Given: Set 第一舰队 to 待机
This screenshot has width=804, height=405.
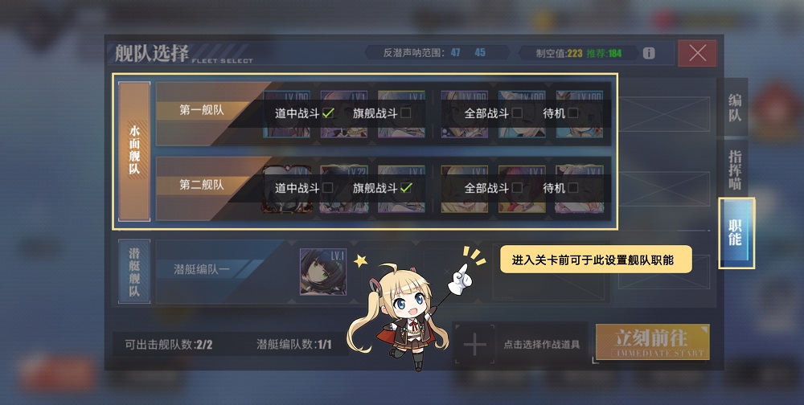Looking at the screenshot, I should coord(573,112).
